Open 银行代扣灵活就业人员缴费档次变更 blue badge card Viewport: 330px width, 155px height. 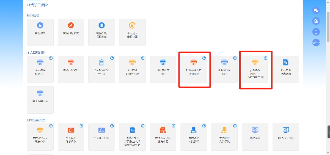[132, 137]
